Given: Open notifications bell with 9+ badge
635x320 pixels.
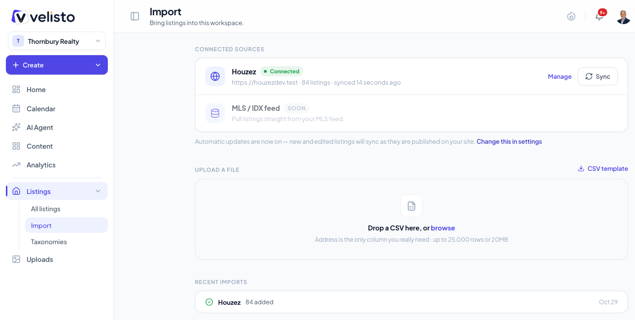Looking at the screenshot, I should click(x=599, y=16).
